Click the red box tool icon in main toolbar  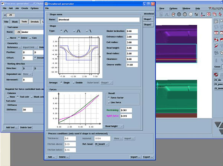pyautogui.click(x=173, y=14)
